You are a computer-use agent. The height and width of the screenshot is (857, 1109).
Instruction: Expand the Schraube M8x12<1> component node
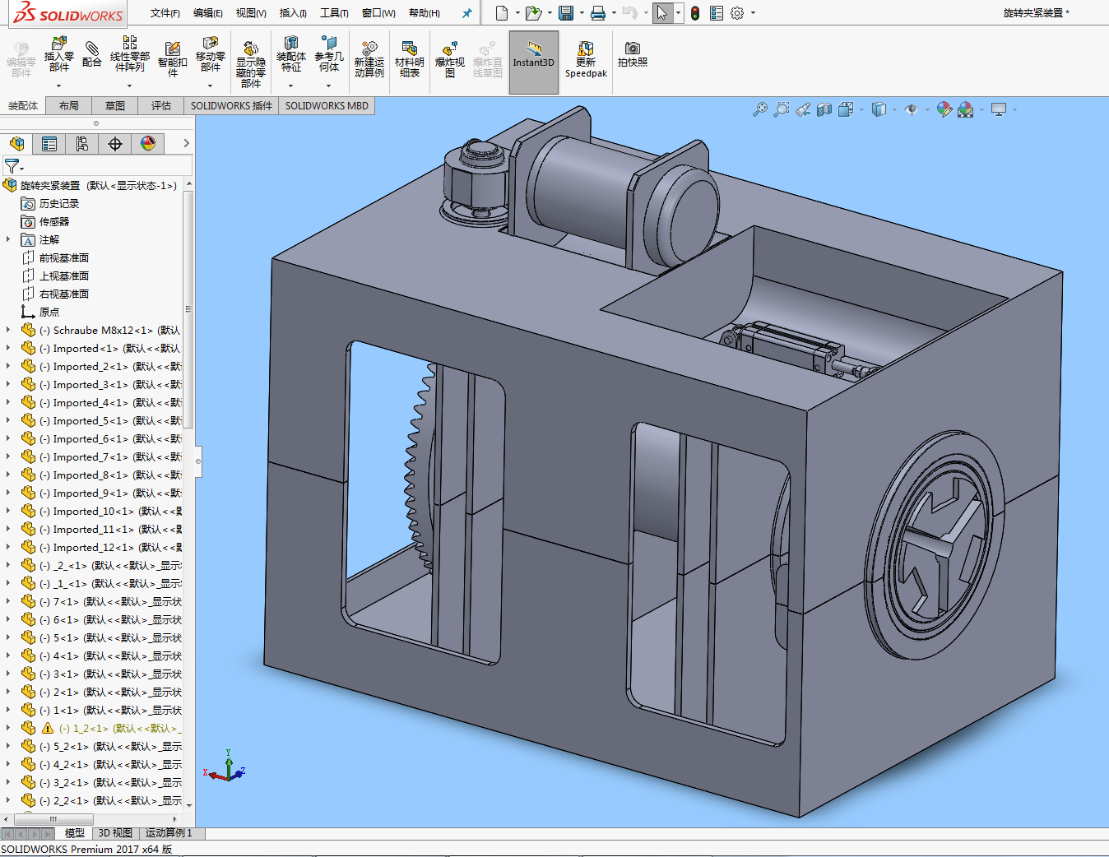click(8, 330)
